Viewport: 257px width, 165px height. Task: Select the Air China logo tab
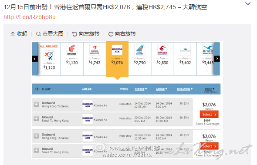71,50
